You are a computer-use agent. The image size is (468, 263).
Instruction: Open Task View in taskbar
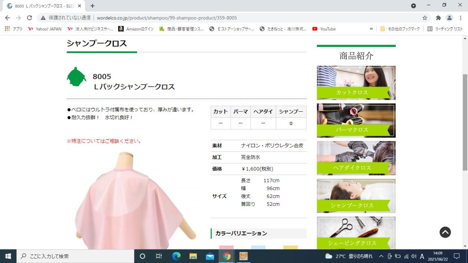point(159,256)
